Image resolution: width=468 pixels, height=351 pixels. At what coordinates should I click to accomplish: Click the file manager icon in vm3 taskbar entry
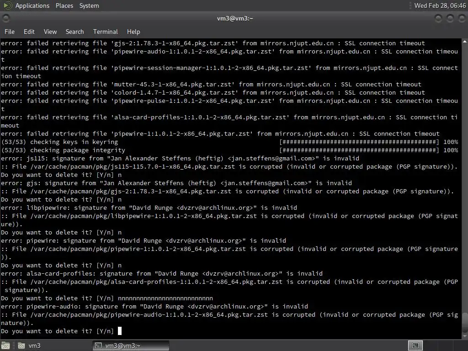point(21,346)
